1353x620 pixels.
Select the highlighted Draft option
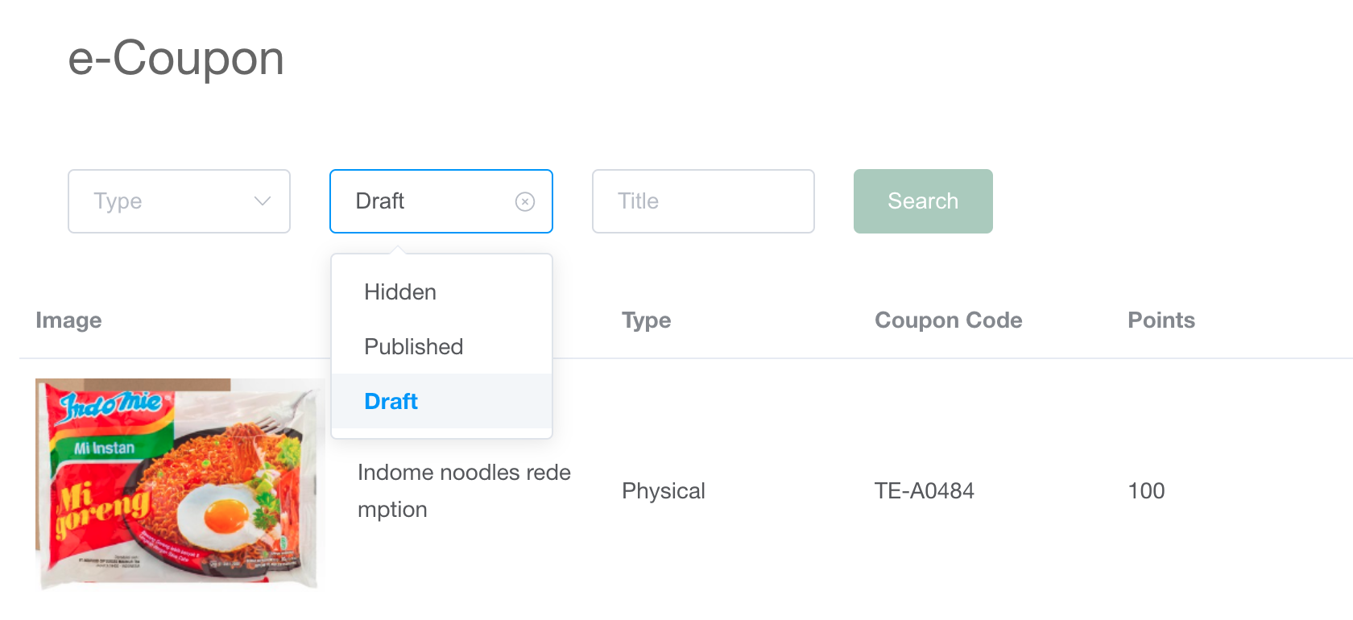[x=391, y=401]
